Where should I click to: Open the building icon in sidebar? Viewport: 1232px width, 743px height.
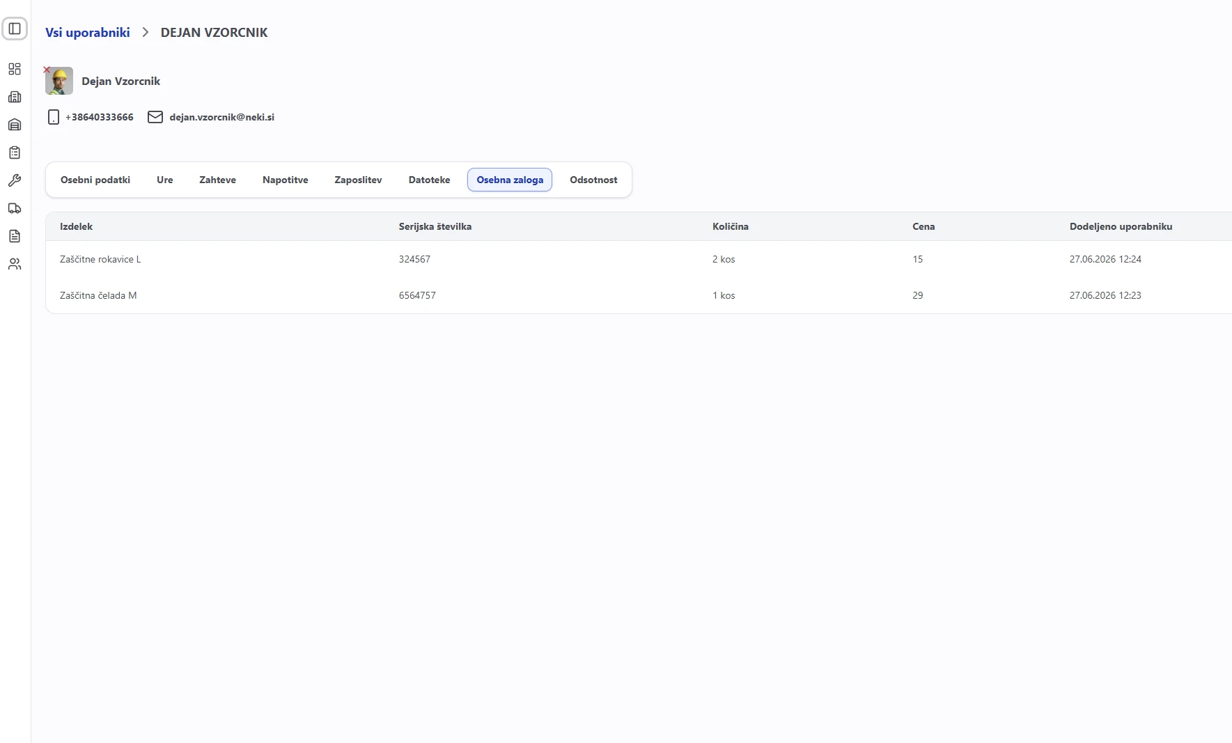15,97
